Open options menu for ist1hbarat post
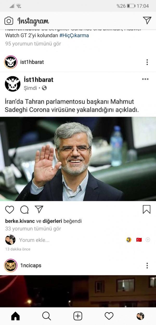The height and width of the screenshot is (325, 156). tap(147, 62)
